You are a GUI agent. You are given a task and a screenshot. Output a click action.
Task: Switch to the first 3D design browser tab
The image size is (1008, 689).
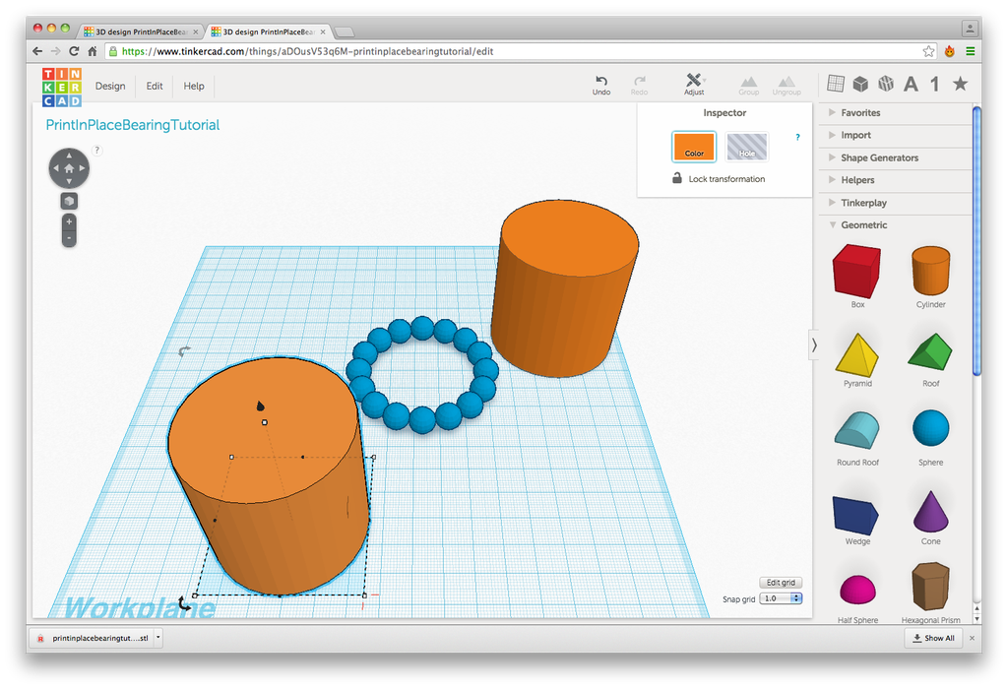pyautogui.click(x=139, y=31)
